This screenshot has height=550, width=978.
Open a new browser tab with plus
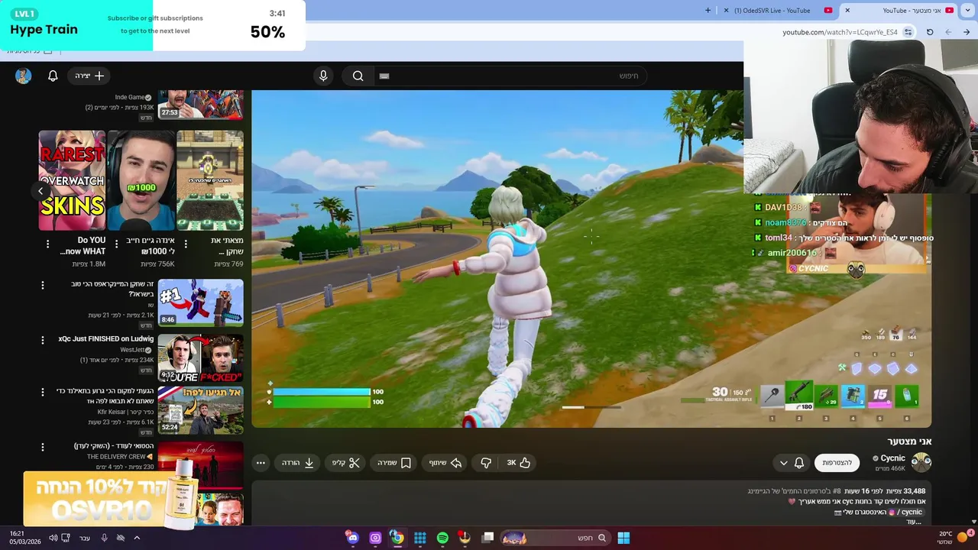tap(708, 11)
